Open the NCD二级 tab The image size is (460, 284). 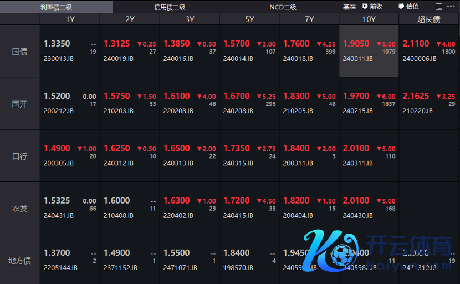(x=283, y=7)
